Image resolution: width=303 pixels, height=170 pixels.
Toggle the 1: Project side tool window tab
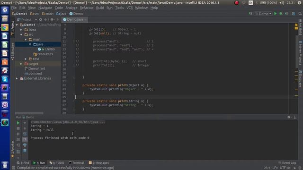(x=13, y=28)
